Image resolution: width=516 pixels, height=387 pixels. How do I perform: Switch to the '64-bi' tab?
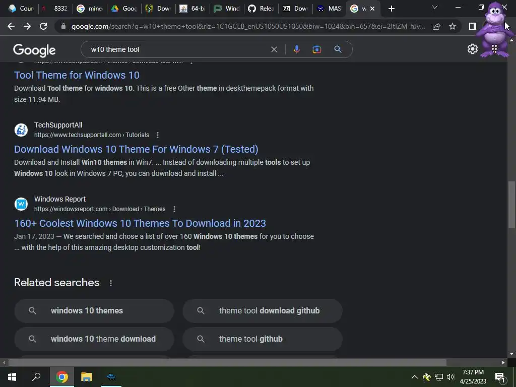[x=193, y=9]
